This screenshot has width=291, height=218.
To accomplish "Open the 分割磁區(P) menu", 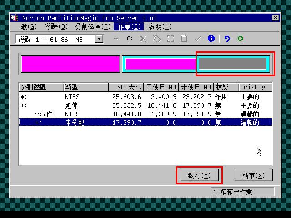I will tap(93, 26).
